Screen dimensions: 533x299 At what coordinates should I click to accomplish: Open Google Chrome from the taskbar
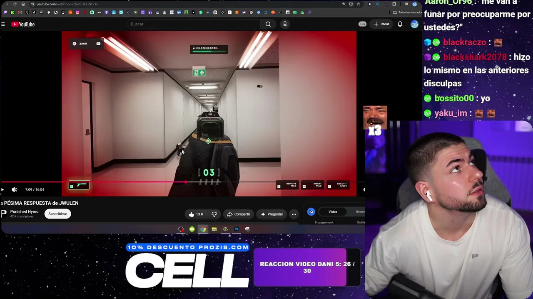pos(203,229)
